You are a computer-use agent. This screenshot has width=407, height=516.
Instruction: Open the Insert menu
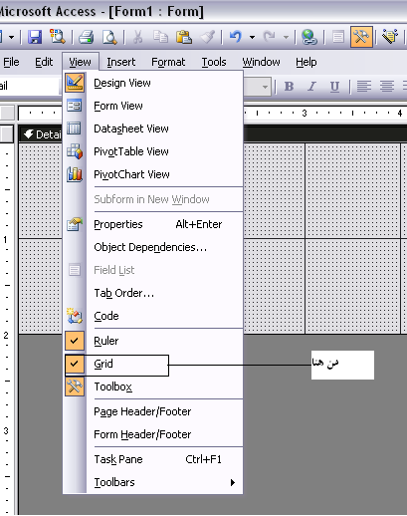[x=121, y=62]
